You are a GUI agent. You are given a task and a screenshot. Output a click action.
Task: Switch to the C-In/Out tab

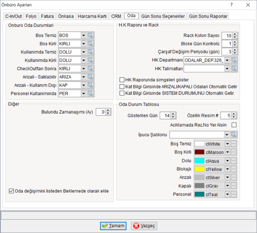(x=13, y=16)
